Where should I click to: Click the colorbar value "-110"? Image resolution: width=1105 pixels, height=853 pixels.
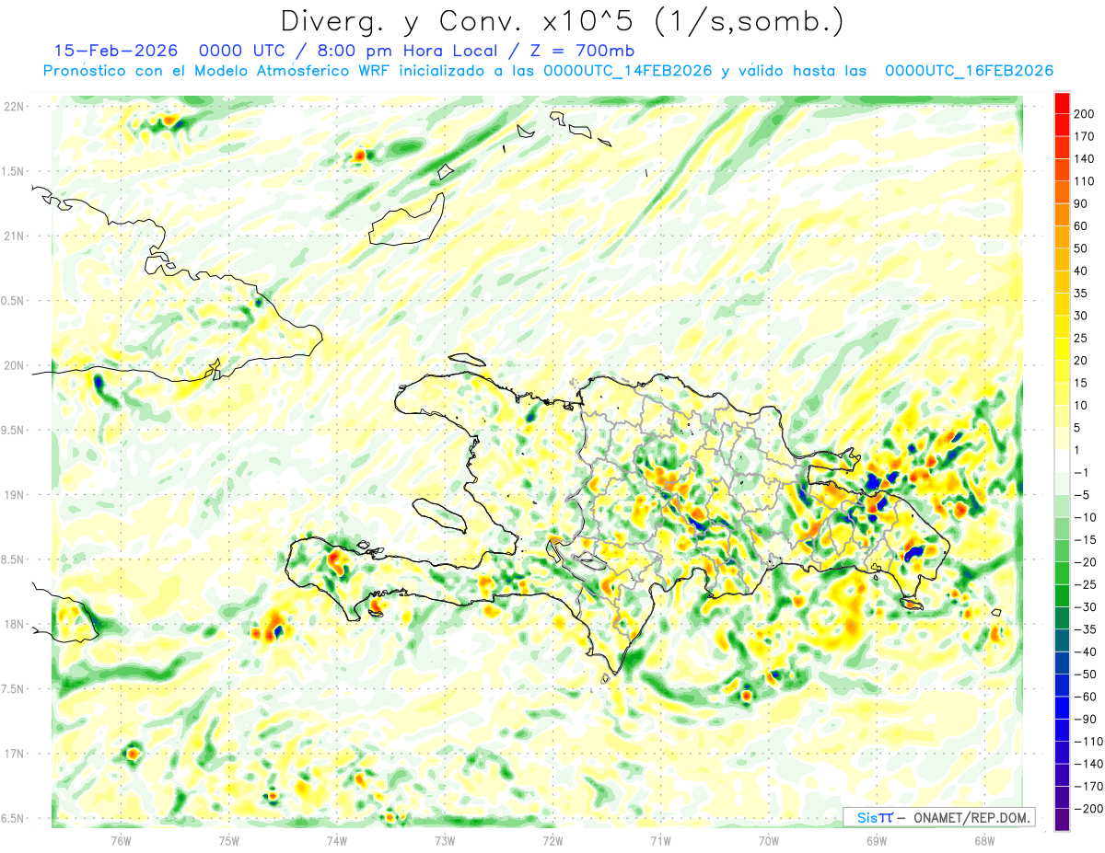[1088, 741]
